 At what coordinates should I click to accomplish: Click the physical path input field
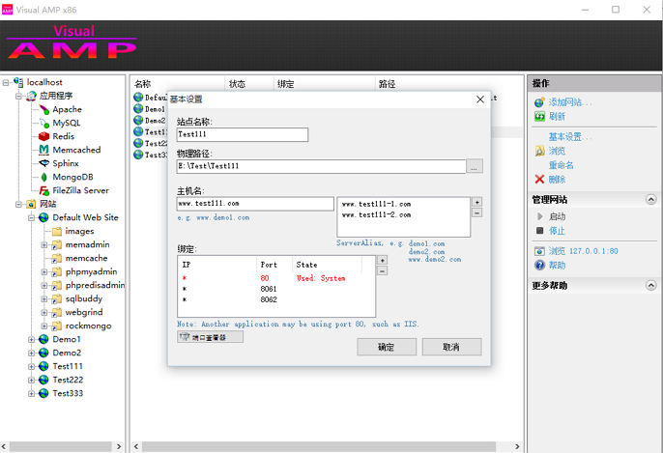click(x=321, y=166)
